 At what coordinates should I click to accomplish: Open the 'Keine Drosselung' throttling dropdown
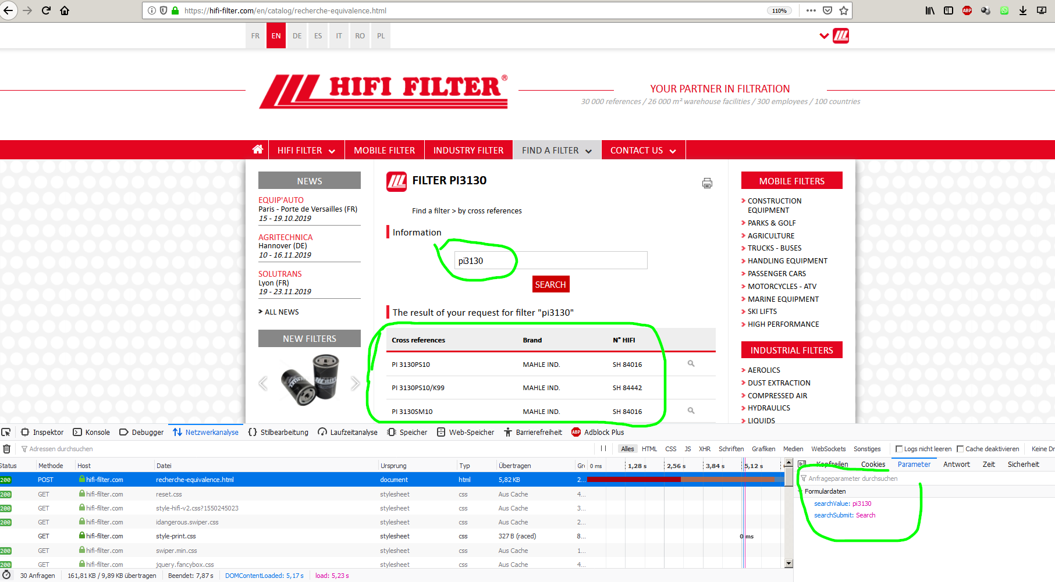point(1043,449)
